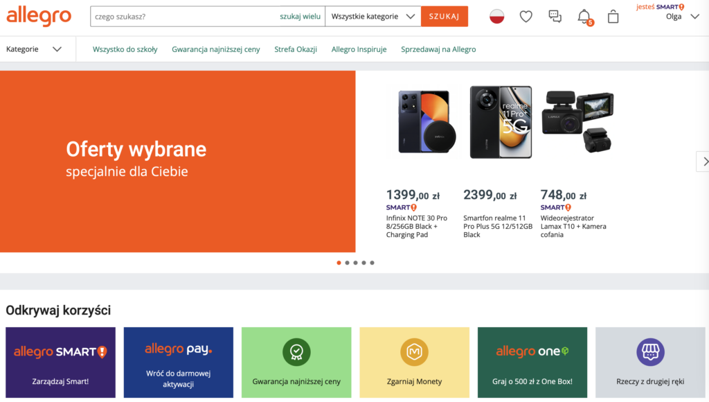This screenshot has height=402, width=709.
Task: Open realme 11 Pro Plus product image
Action: pyautogui.click(x=501, y=122)
